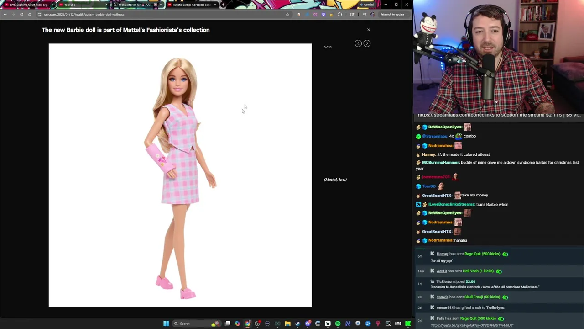Image resolution: width=584 pixels, height=329 pixels.
Task: Open Steam from the taskbar
Action: [297, 324]
